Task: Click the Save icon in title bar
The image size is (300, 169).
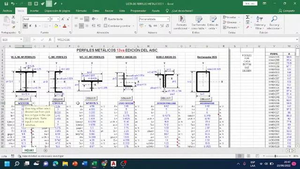Action: point(6,4)
